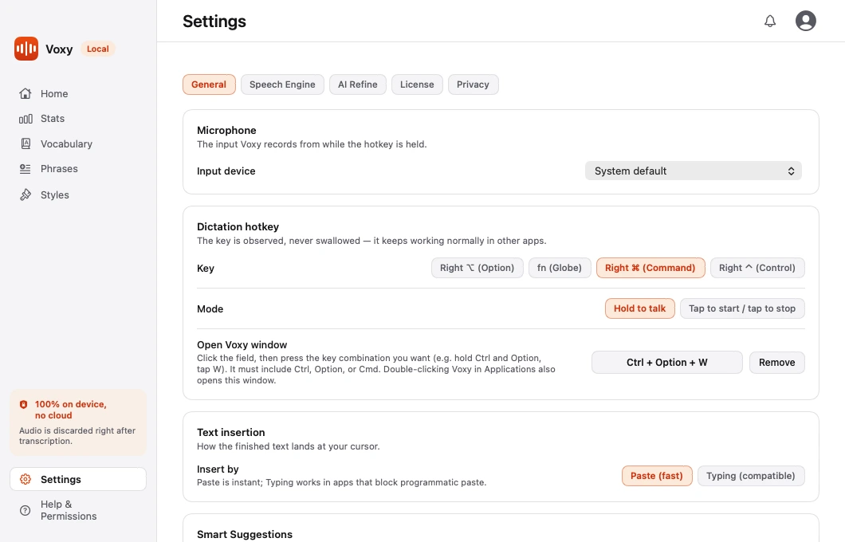Click the Key label in Dictation hotkey

tap(206, 269)
